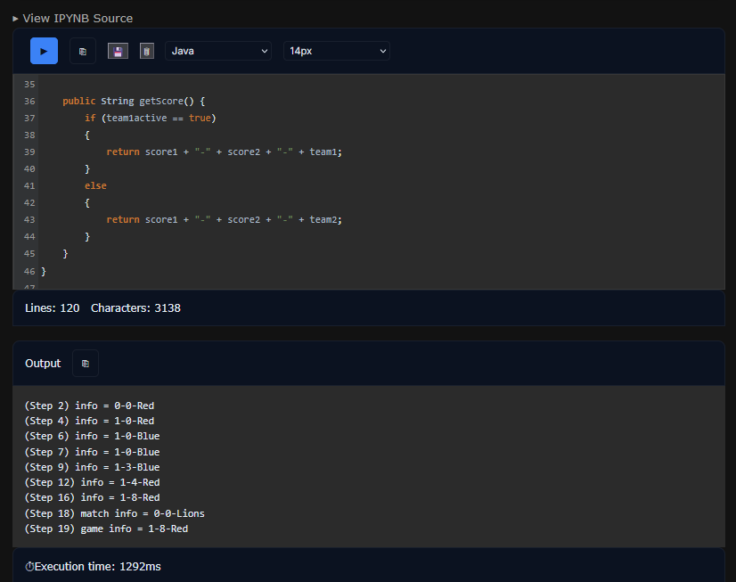Click the 'Lines: 120' counter text

(x=52, y=307)
